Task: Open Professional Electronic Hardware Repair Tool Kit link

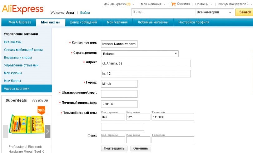Action: (27, 149)
